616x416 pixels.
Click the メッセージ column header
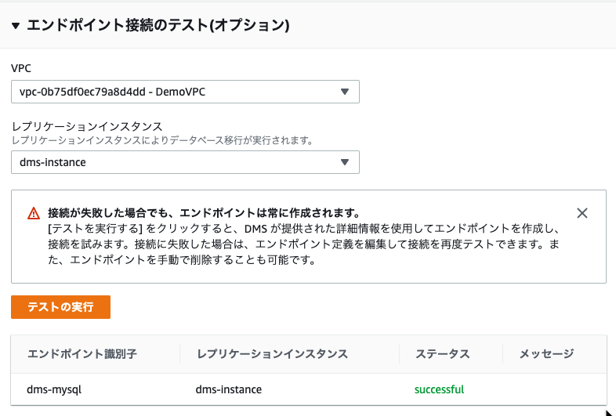pos(546,354)
